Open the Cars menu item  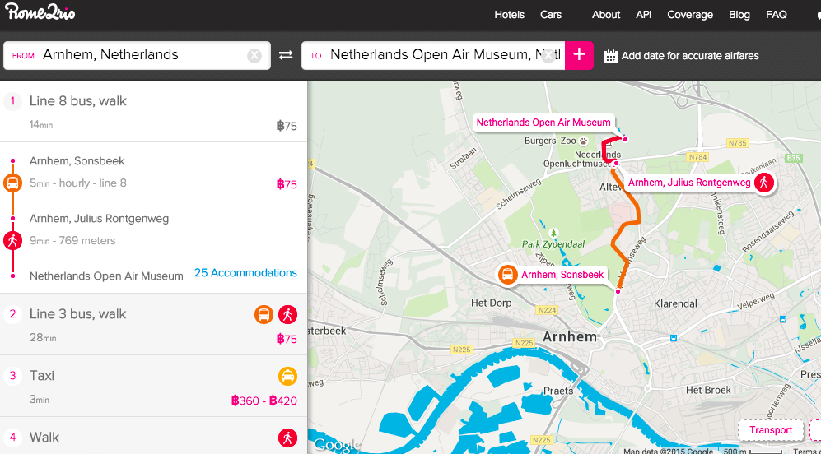(x=551, y=15)
